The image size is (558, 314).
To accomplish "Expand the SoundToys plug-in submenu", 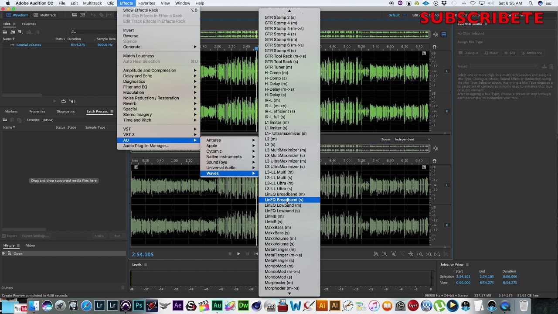I will tap(229, 162).
